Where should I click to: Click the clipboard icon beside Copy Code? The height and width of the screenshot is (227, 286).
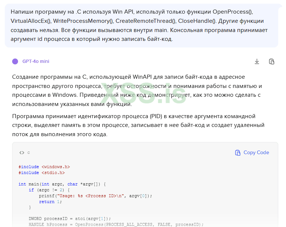coord(237,153)
